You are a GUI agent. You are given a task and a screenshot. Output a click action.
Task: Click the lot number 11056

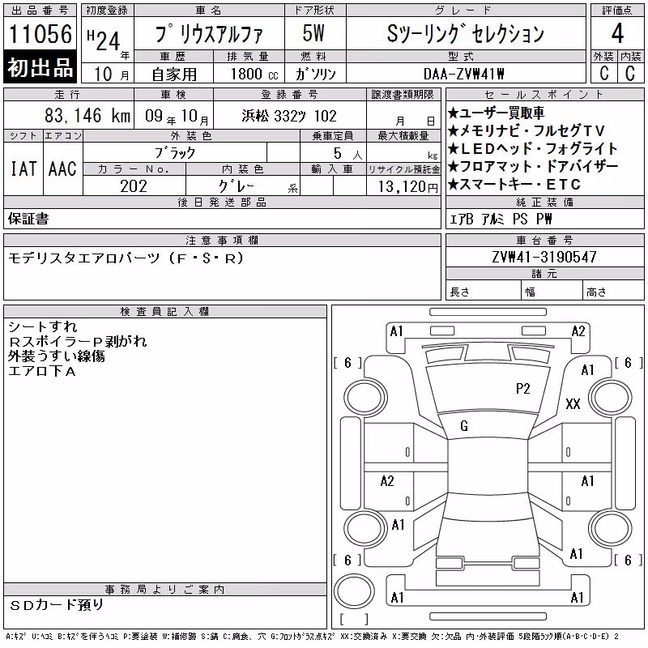tap(40, 33)
